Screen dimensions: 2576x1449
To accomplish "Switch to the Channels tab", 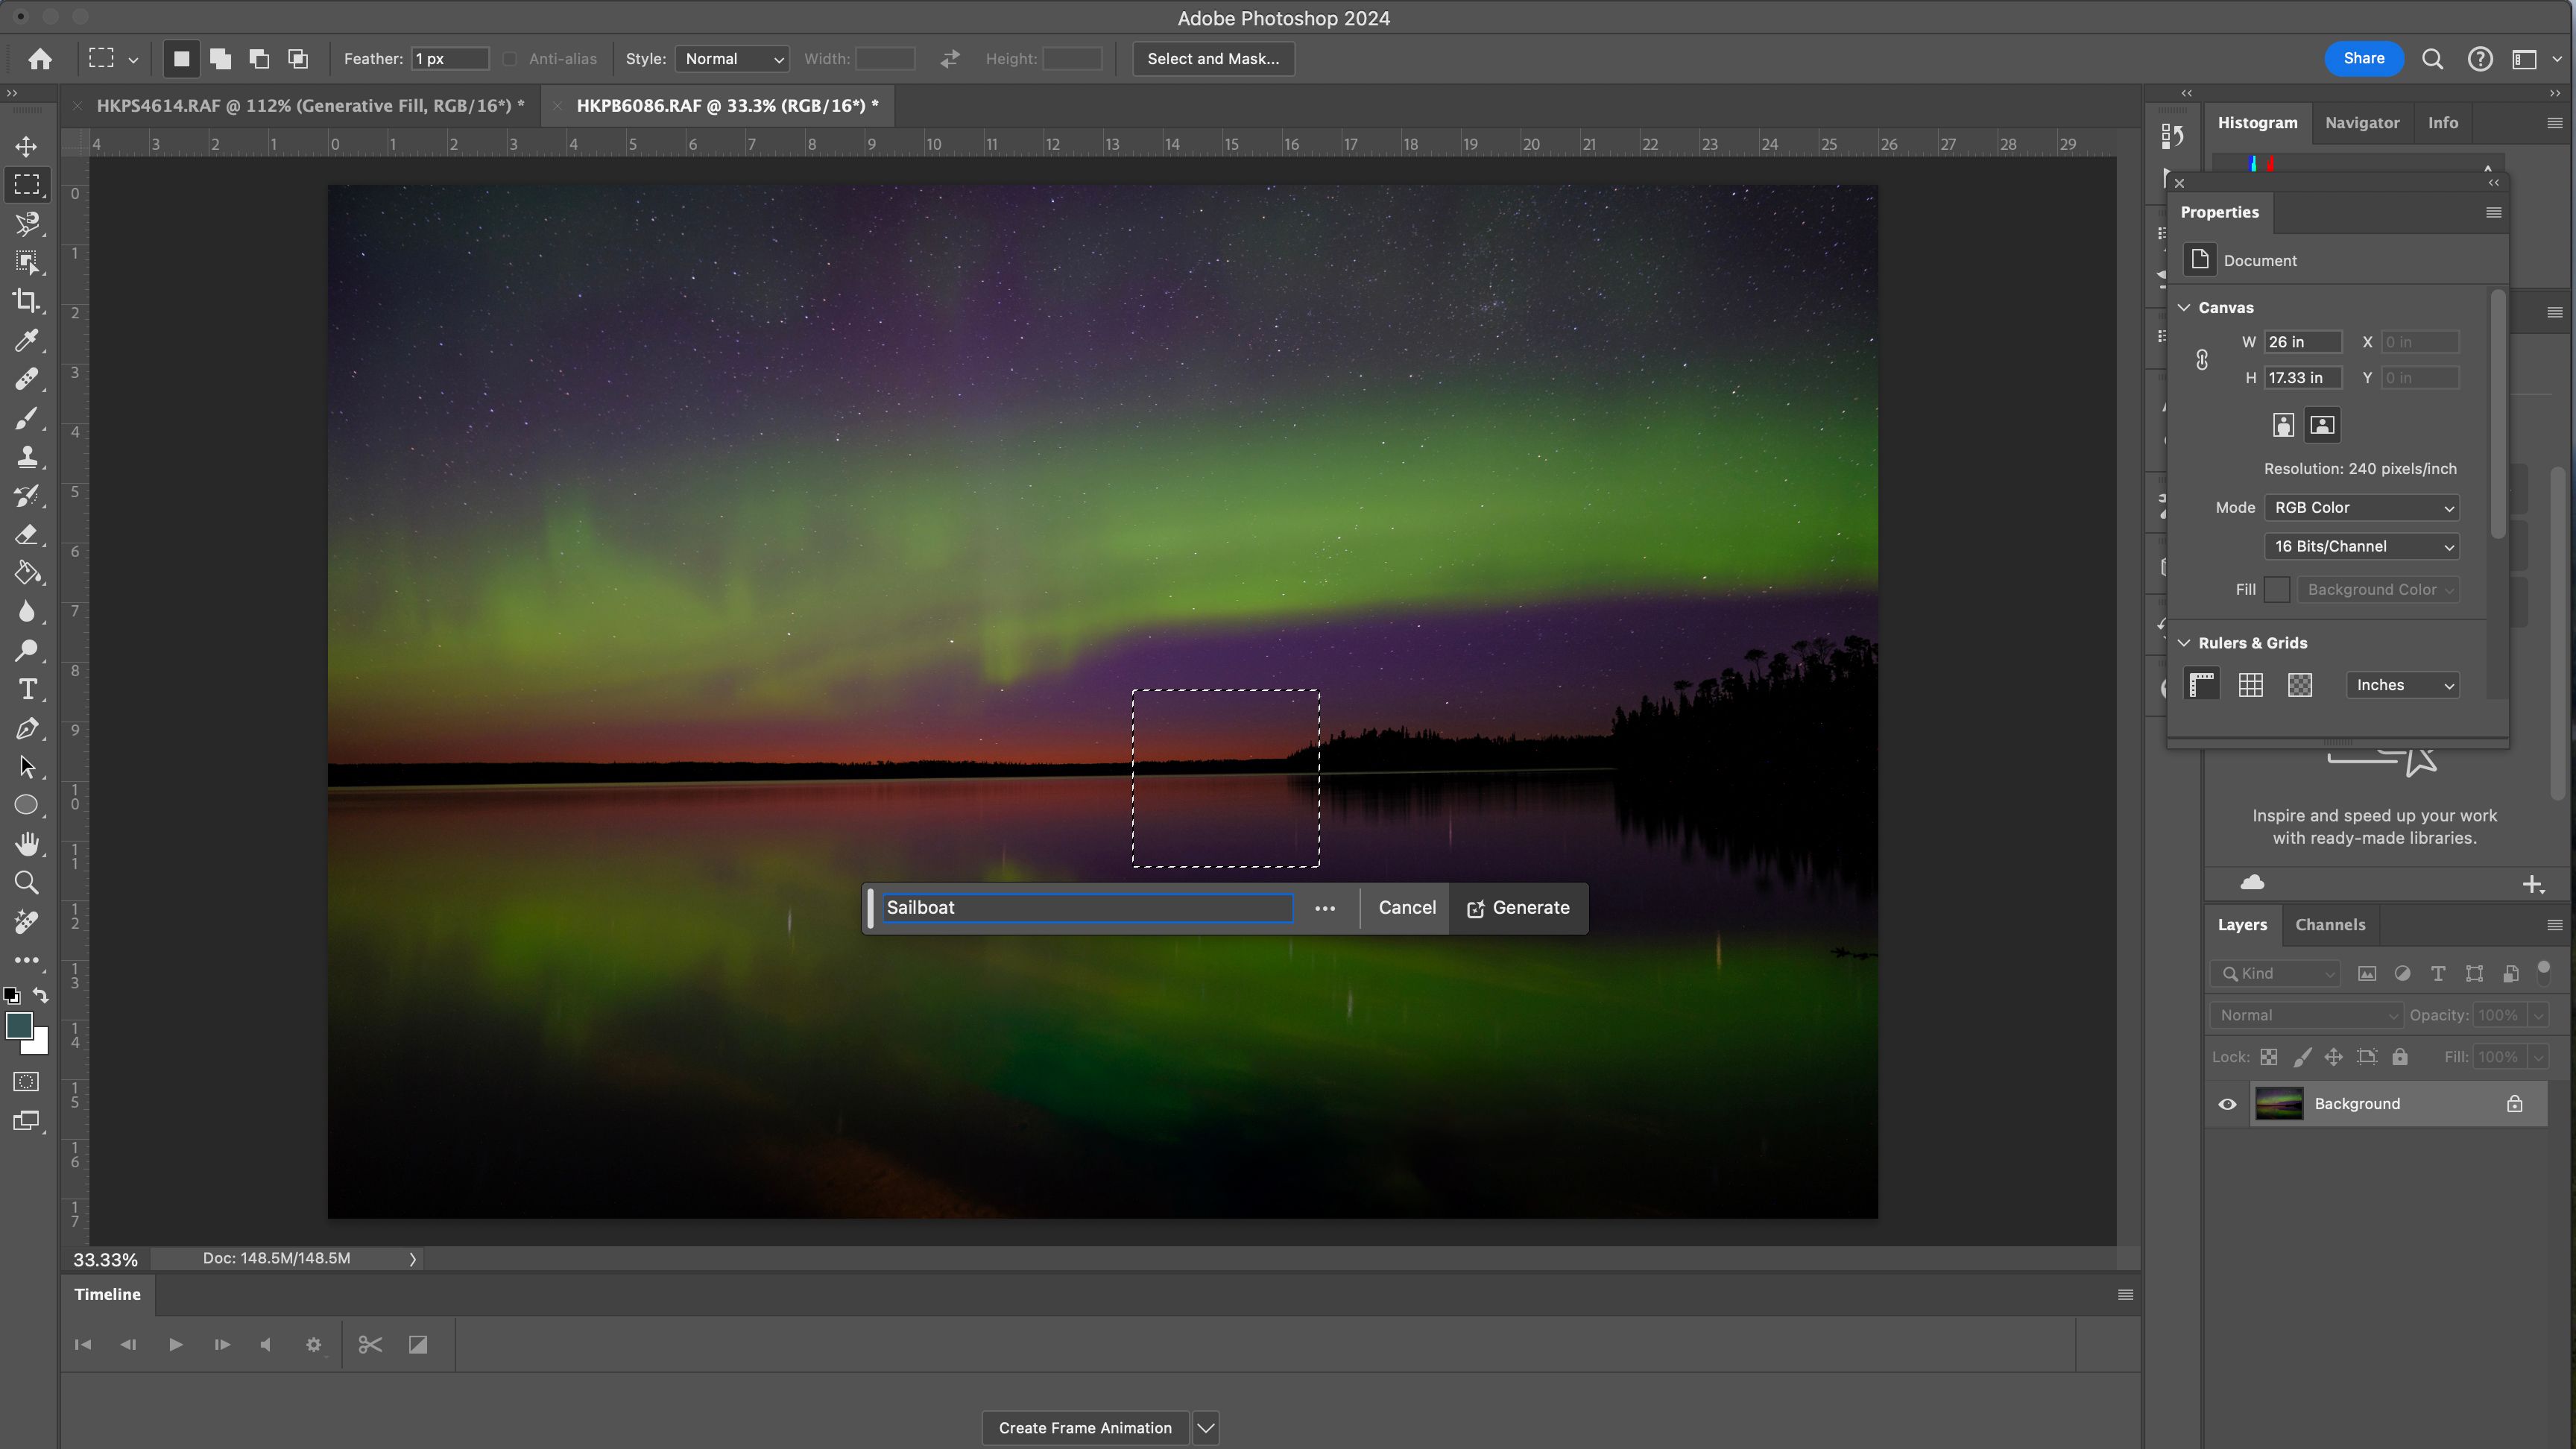I will pos(2330,924).
